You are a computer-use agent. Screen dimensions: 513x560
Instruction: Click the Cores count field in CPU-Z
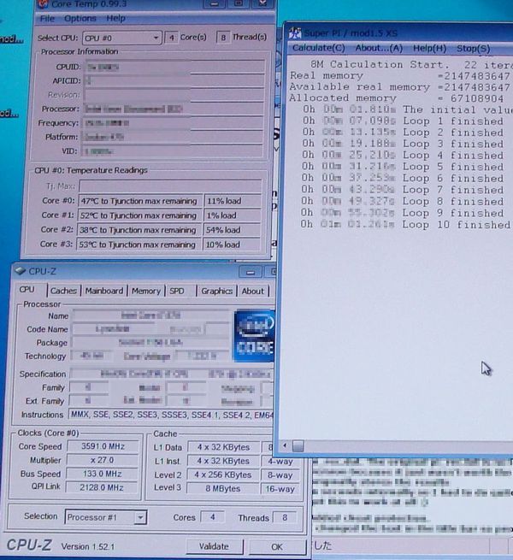[x=213, y=517]
